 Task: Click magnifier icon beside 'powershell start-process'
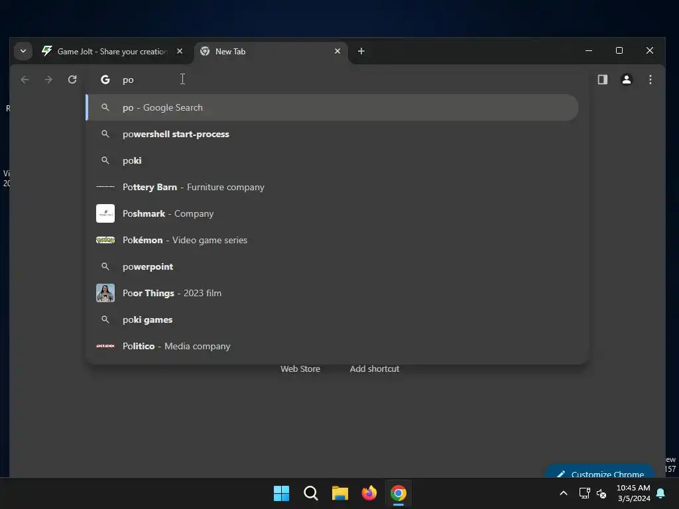105,134
